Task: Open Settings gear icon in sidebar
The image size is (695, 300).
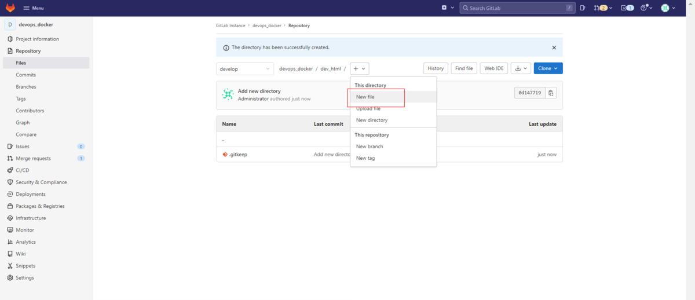Action: 10,277
